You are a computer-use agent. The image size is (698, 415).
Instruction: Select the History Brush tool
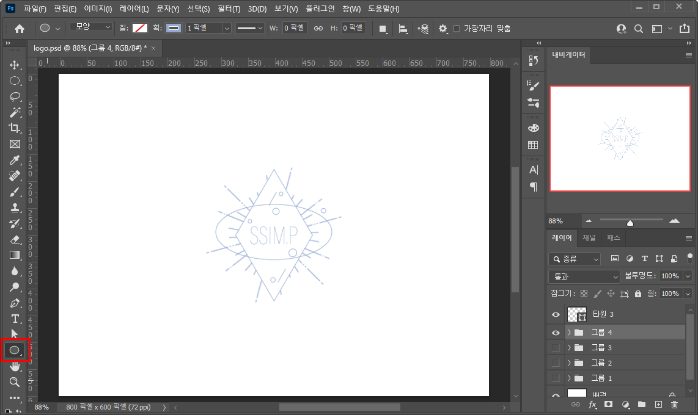pyautogui.click(x=15, y=223)
